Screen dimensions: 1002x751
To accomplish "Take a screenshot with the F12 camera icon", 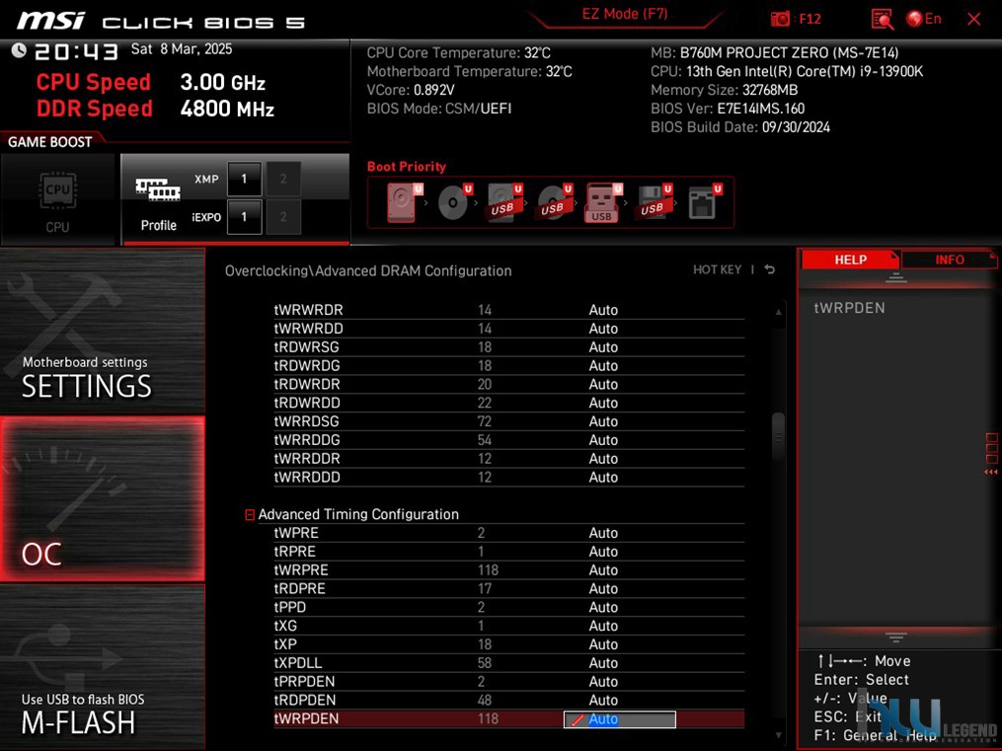I will [780, 19].
